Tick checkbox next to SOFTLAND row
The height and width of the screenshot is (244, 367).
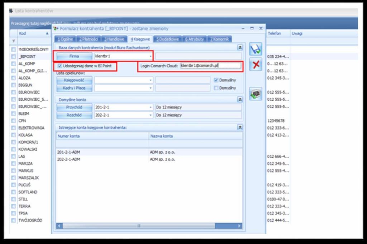click(x=14, y=192)
